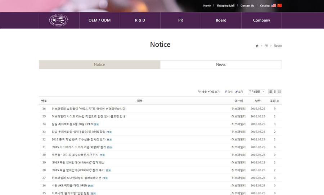Click 게시물을 뷰어로 보기 viewer link

point(208,92)
